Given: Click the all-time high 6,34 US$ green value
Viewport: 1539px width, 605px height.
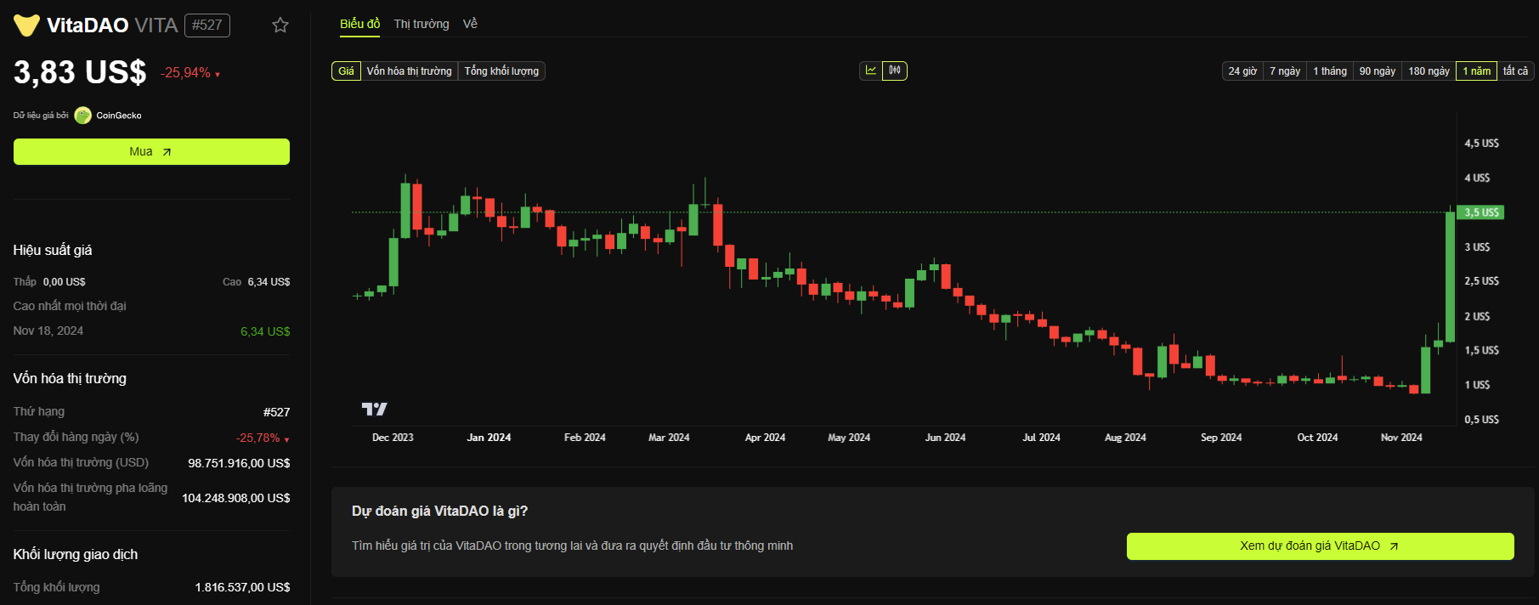Looking at the screenshot, I should point(265,331).
